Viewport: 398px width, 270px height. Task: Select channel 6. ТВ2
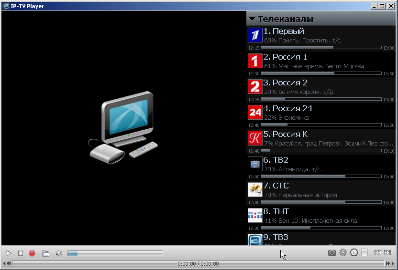(x=321, y=167)
